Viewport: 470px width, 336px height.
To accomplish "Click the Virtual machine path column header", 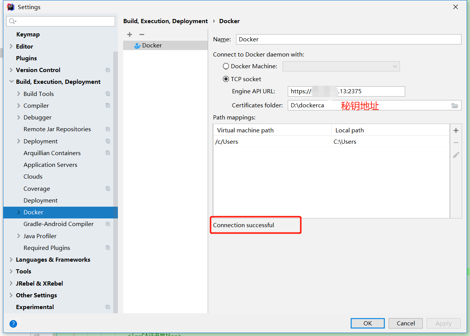I will pos(272,130).
